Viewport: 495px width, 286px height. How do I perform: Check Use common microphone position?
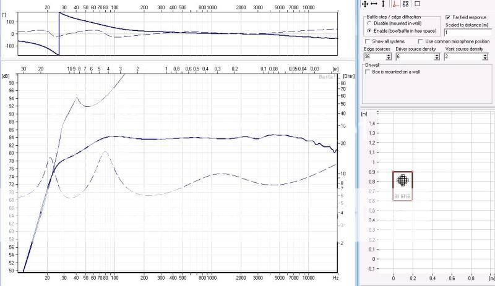pos(420,41)
